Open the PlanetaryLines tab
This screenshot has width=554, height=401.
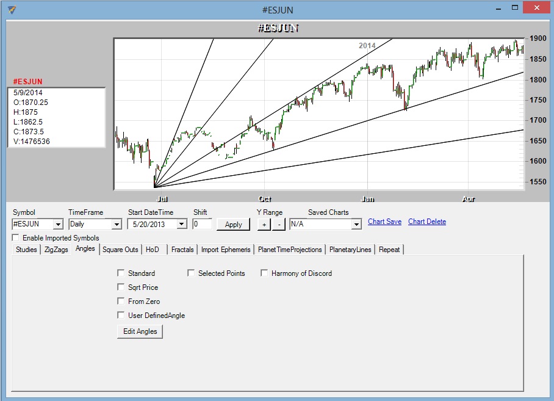tap(350, 250)
